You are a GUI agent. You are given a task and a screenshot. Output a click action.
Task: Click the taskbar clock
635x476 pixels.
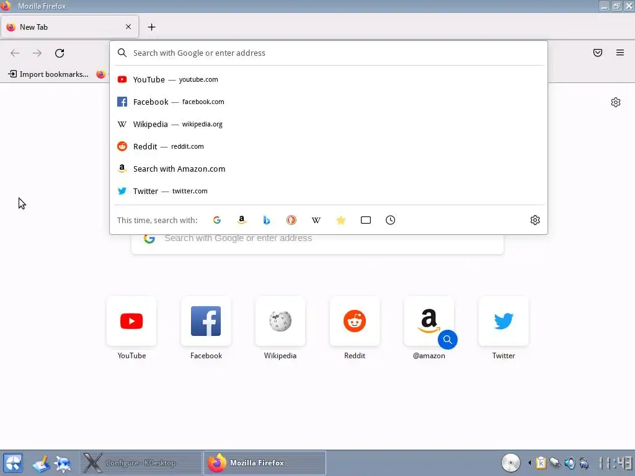616,462
